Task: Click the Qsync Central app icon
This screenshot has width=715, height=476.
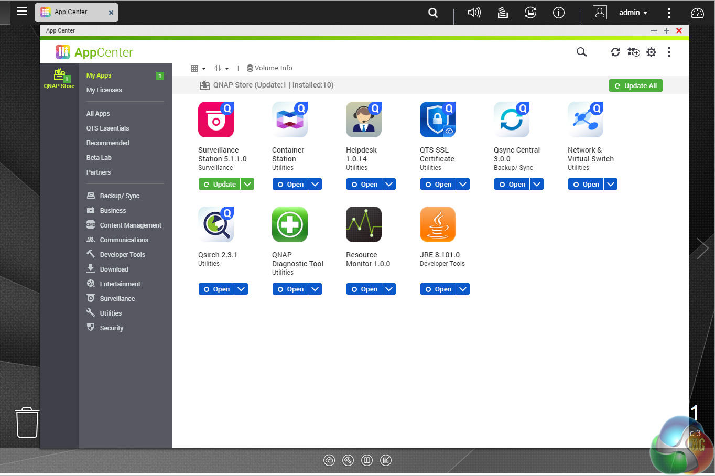Action: 512,120
